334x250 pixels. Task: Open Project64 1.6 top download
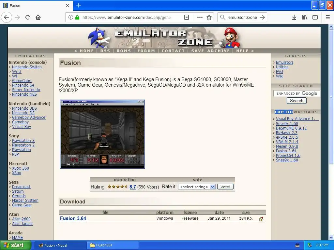pos(288,155)
